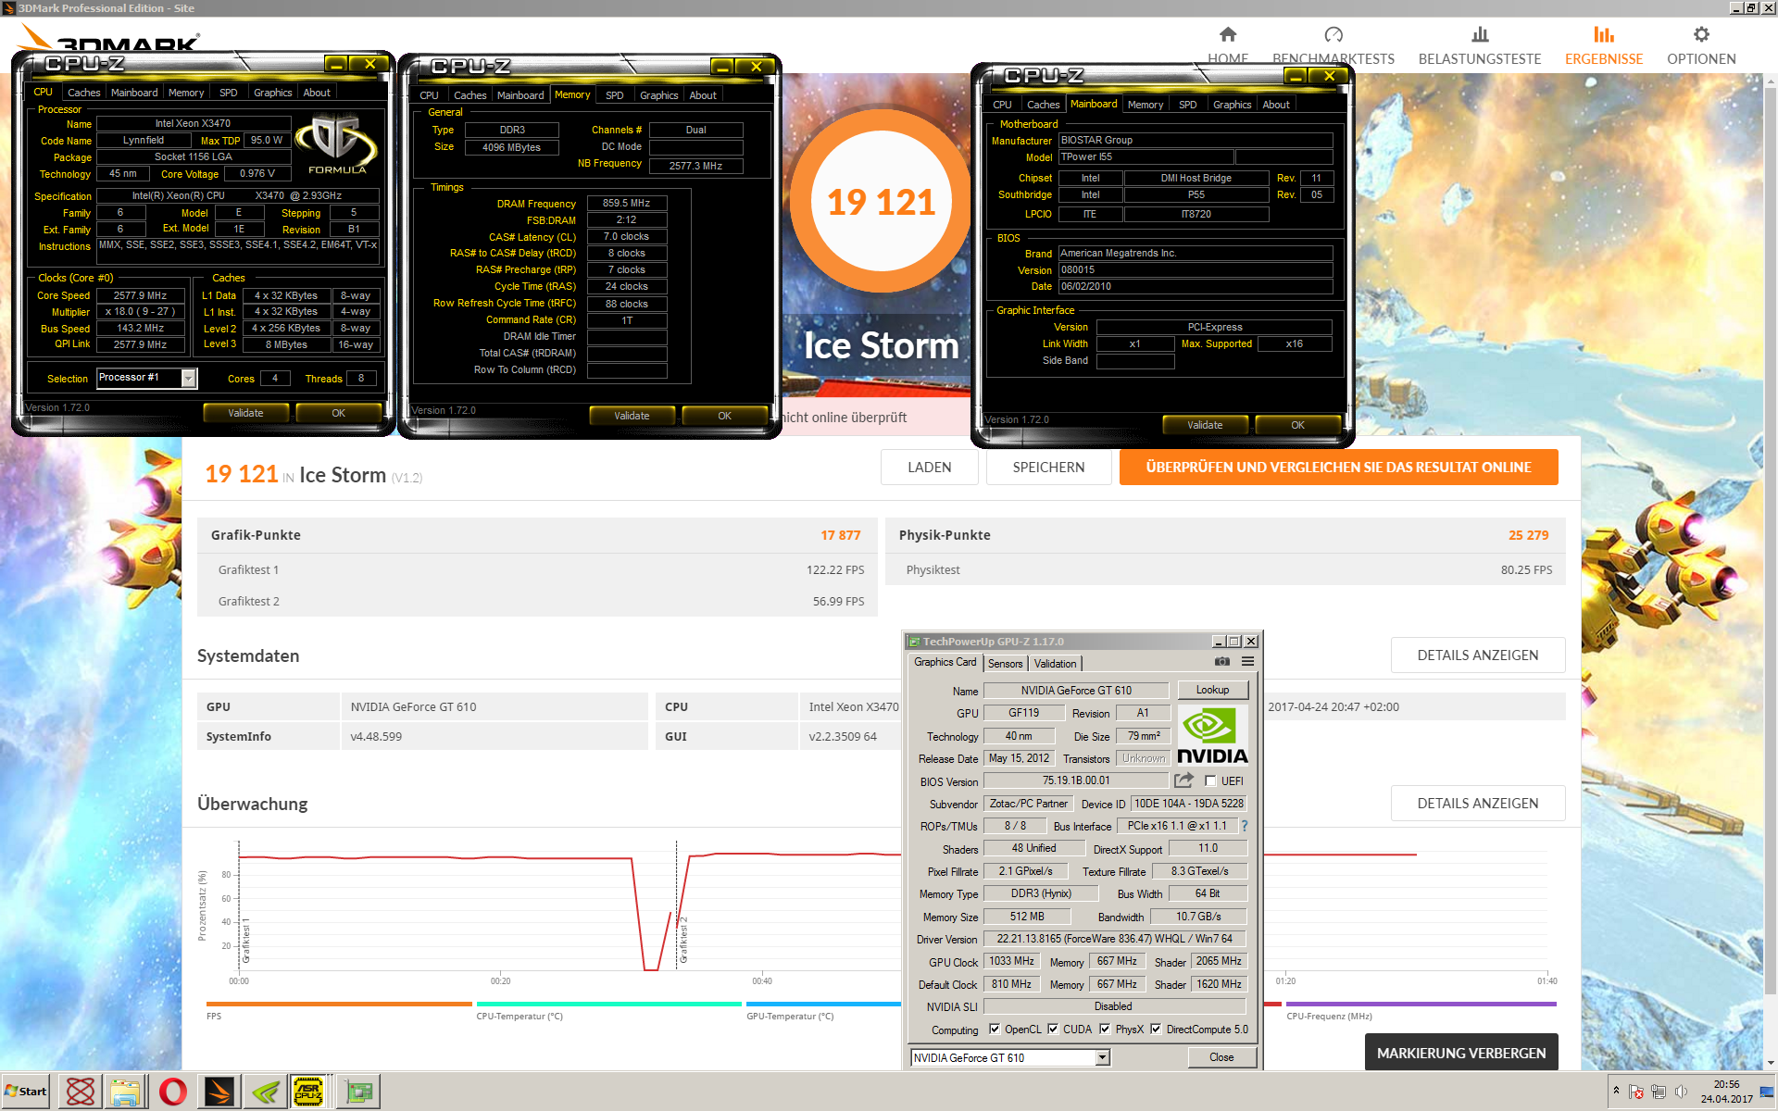Show hidden tray icons arrow

(x=1616, y=1091)
